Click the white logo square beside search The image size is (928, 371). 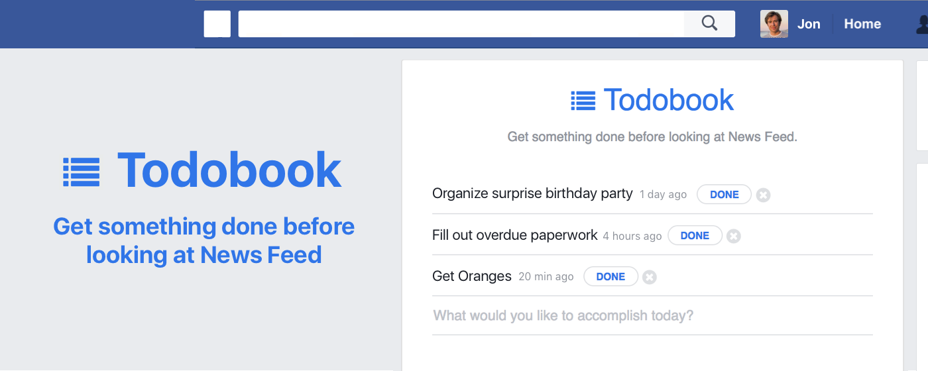(217, 24)
